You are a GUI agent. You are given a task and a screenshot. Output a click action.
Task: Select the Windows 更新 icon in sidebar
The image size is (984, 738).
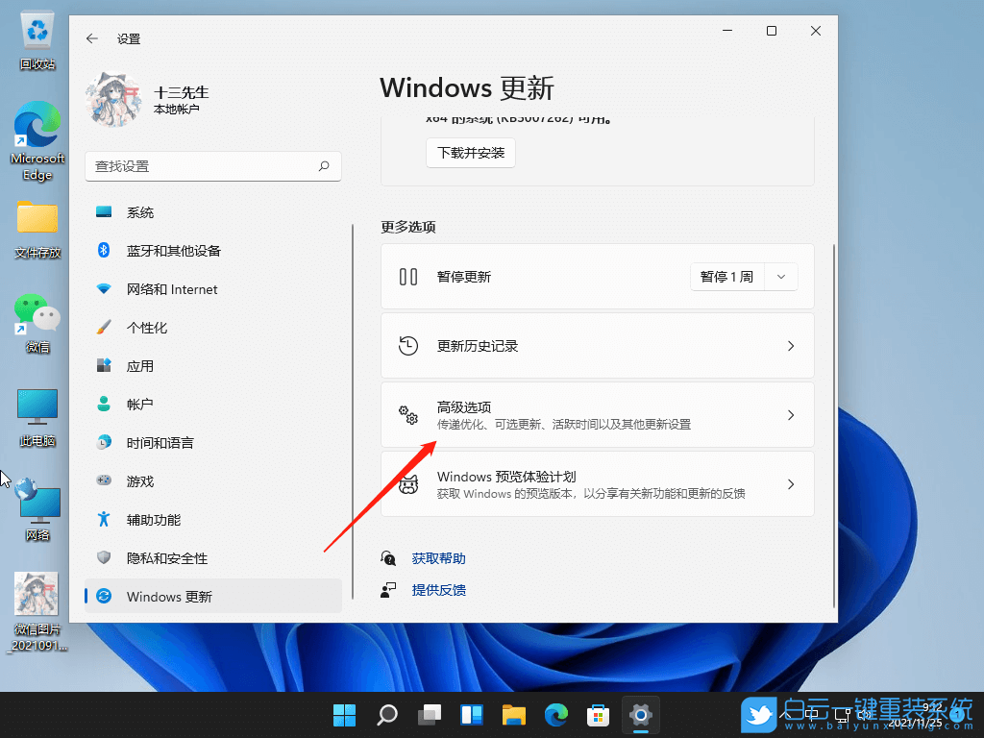pyautogui.click(x=104, y=595)
